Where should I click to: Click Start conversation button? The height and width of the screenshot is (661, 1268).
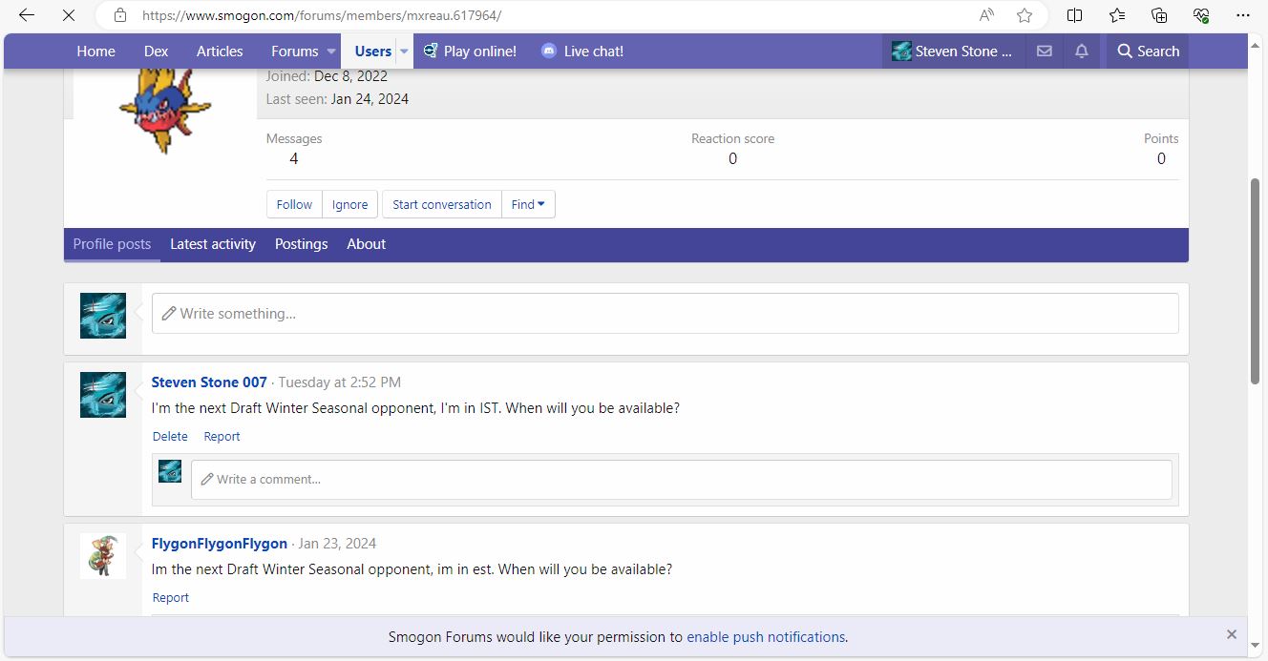(441, 204)
